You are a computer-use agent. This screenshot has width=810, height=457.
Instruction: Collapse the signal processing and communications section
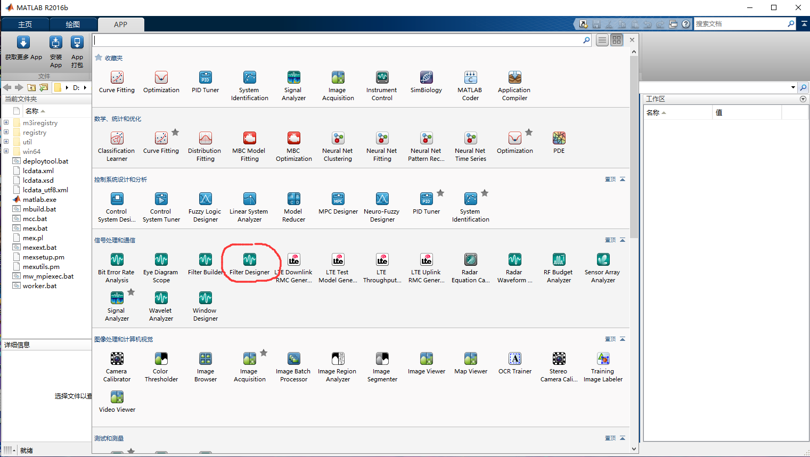(623, 240)
